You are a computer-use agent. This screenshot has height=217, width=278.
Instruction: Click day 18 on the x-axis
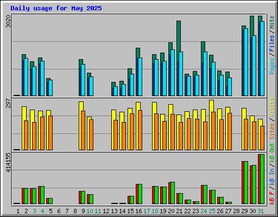pos(155,211)
